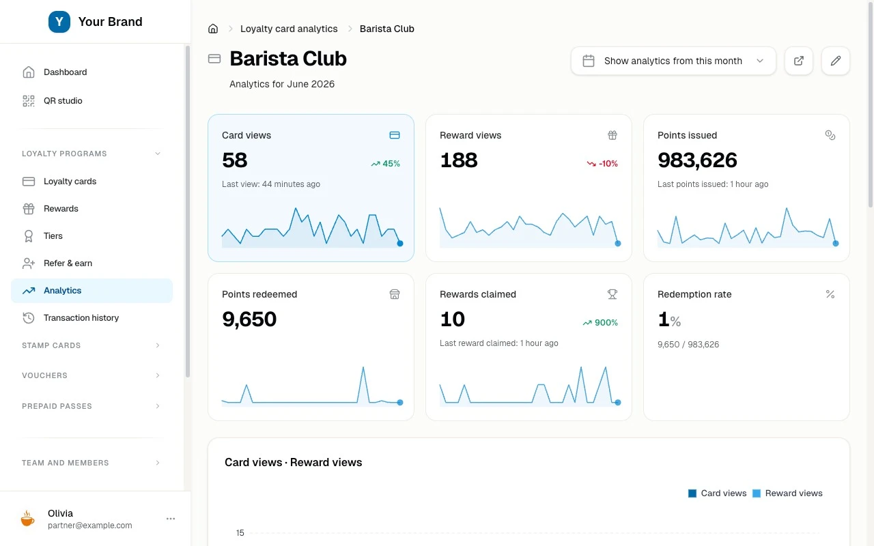The width and height of the screenshot is (874, 546).
Task: Select the Analytics menu item
Action: coord(92,291)
